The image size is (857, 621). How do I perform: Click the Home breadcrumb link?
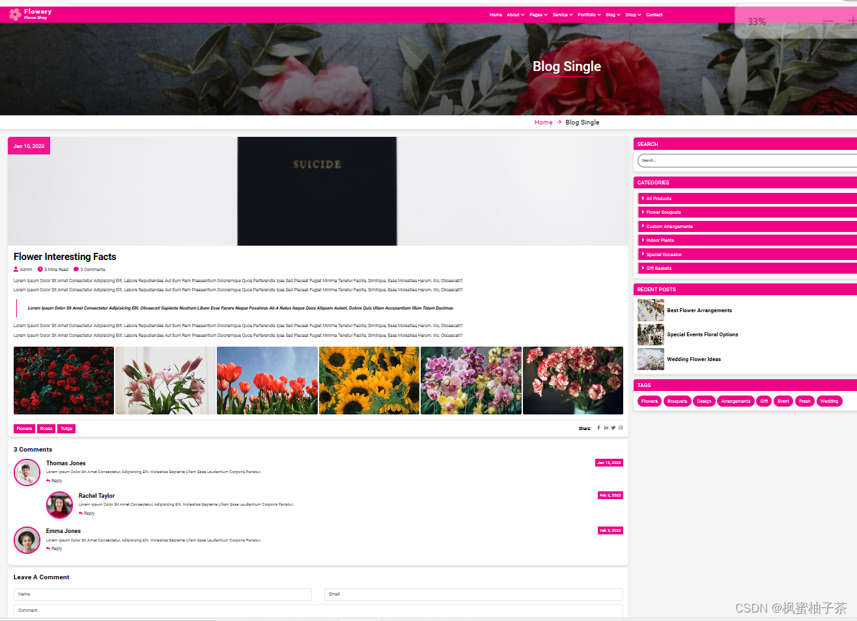543,122
